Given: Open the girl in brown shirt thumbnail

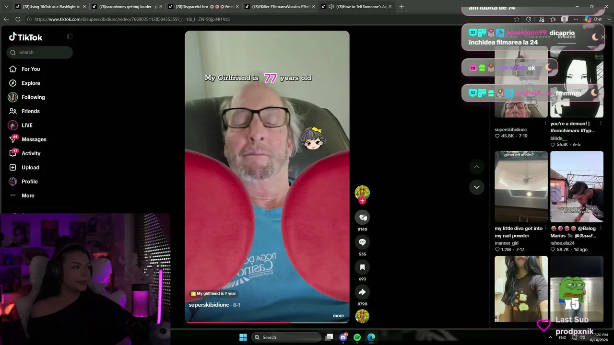Looking at the screenshot, I should coord(521,289).
